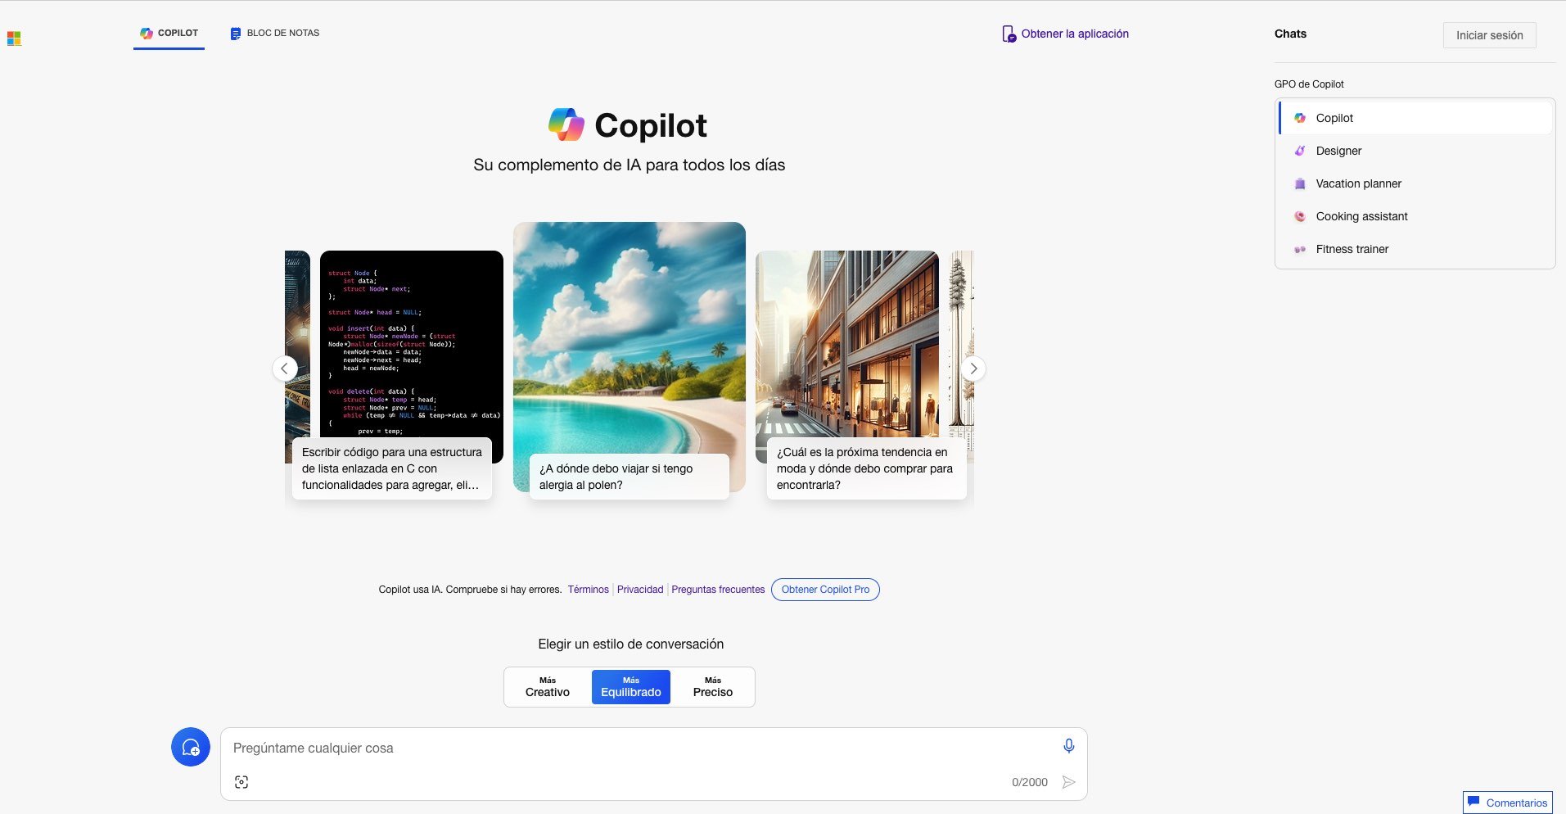Screen dimensions: 1566x814
Task: Launch the Fitness trainer GPT
Action: pos(1352,249)
